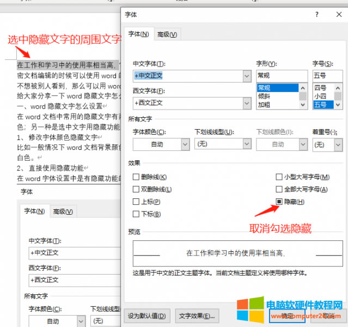Click the help question mark icon
The image size is (348, 327).
[x=316, y=15]
